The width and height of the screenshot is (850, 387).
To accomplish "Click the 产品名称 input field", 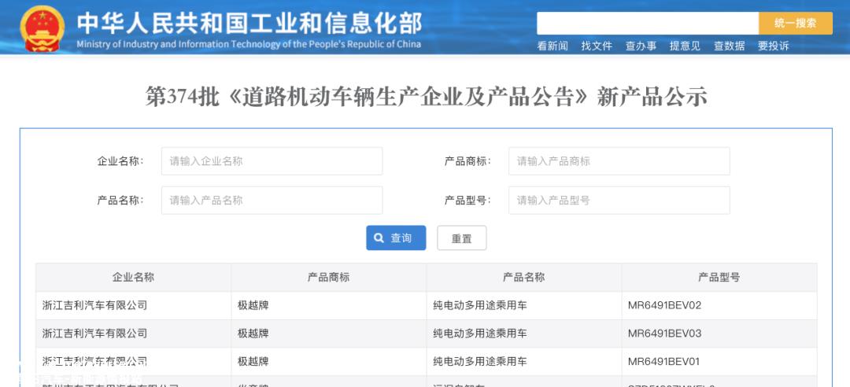I will tap(272, 200).
